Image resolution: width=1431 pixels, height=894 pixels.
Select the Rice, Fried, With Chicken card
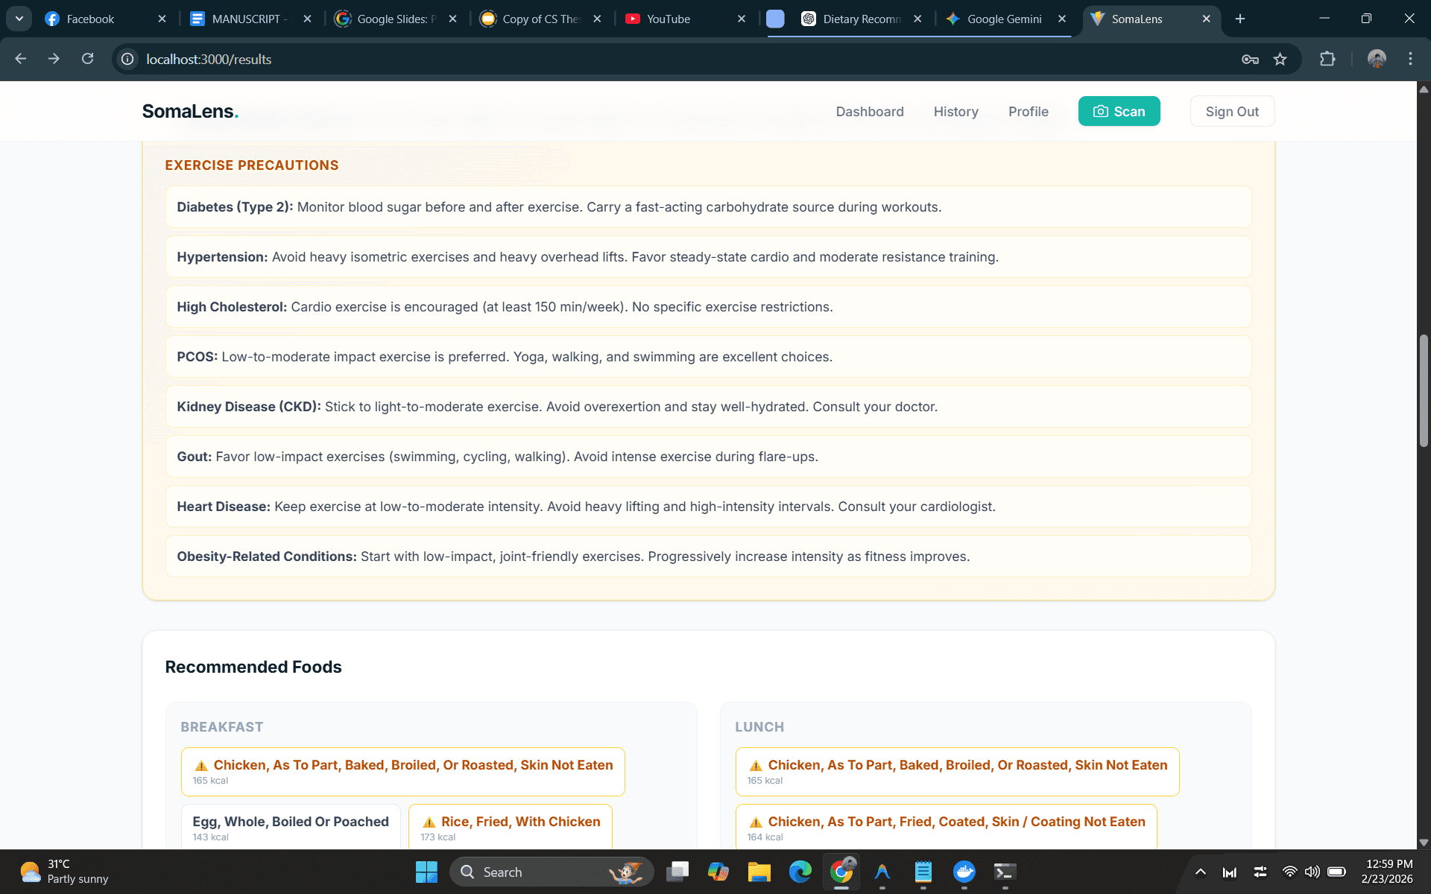coord(511,827)
